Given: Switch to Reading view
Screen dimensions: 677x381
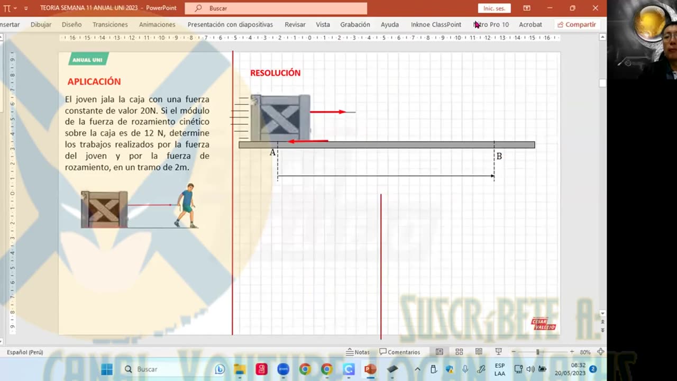Looking at the screenshot, I should (479, 352).
